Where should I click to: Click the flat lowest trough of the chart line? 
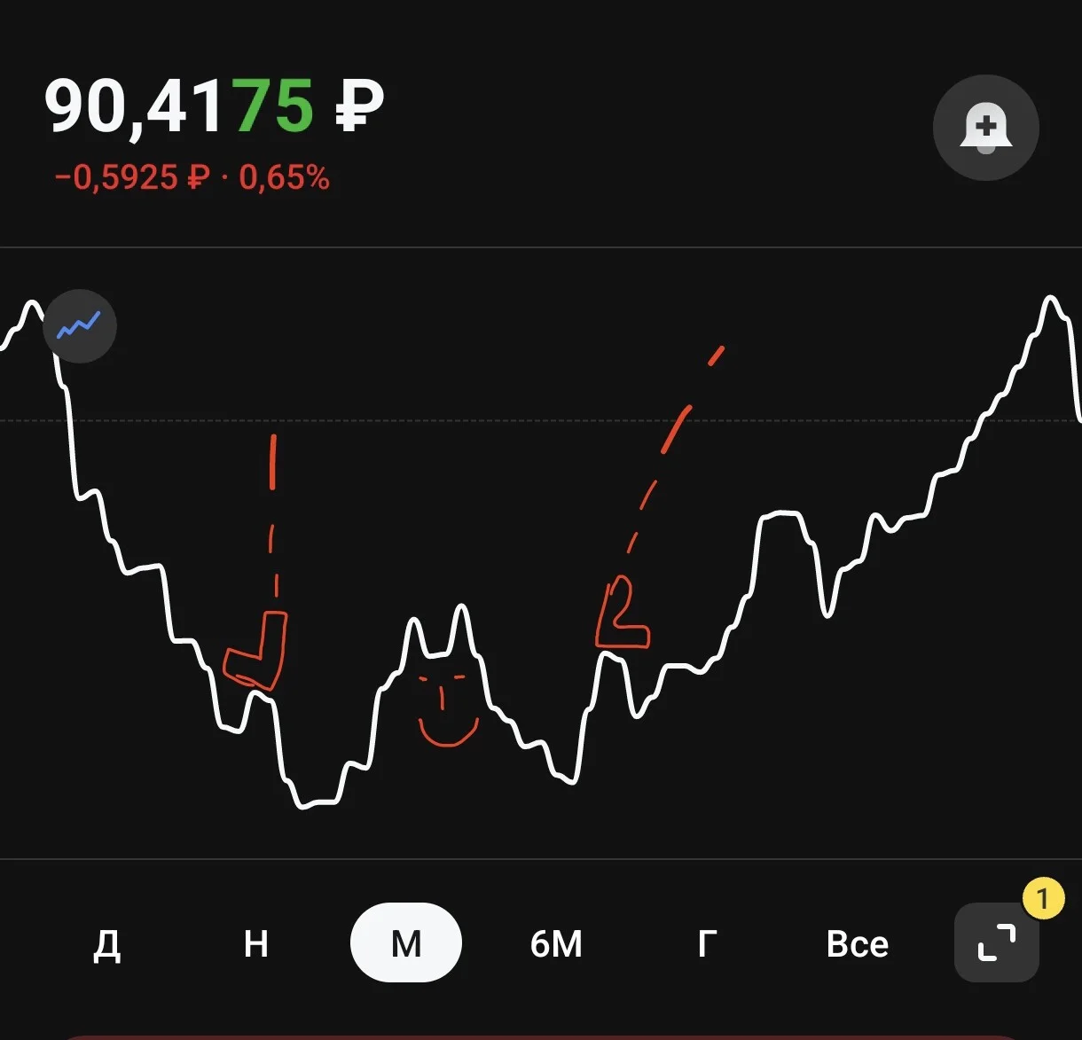coord(319,802)
